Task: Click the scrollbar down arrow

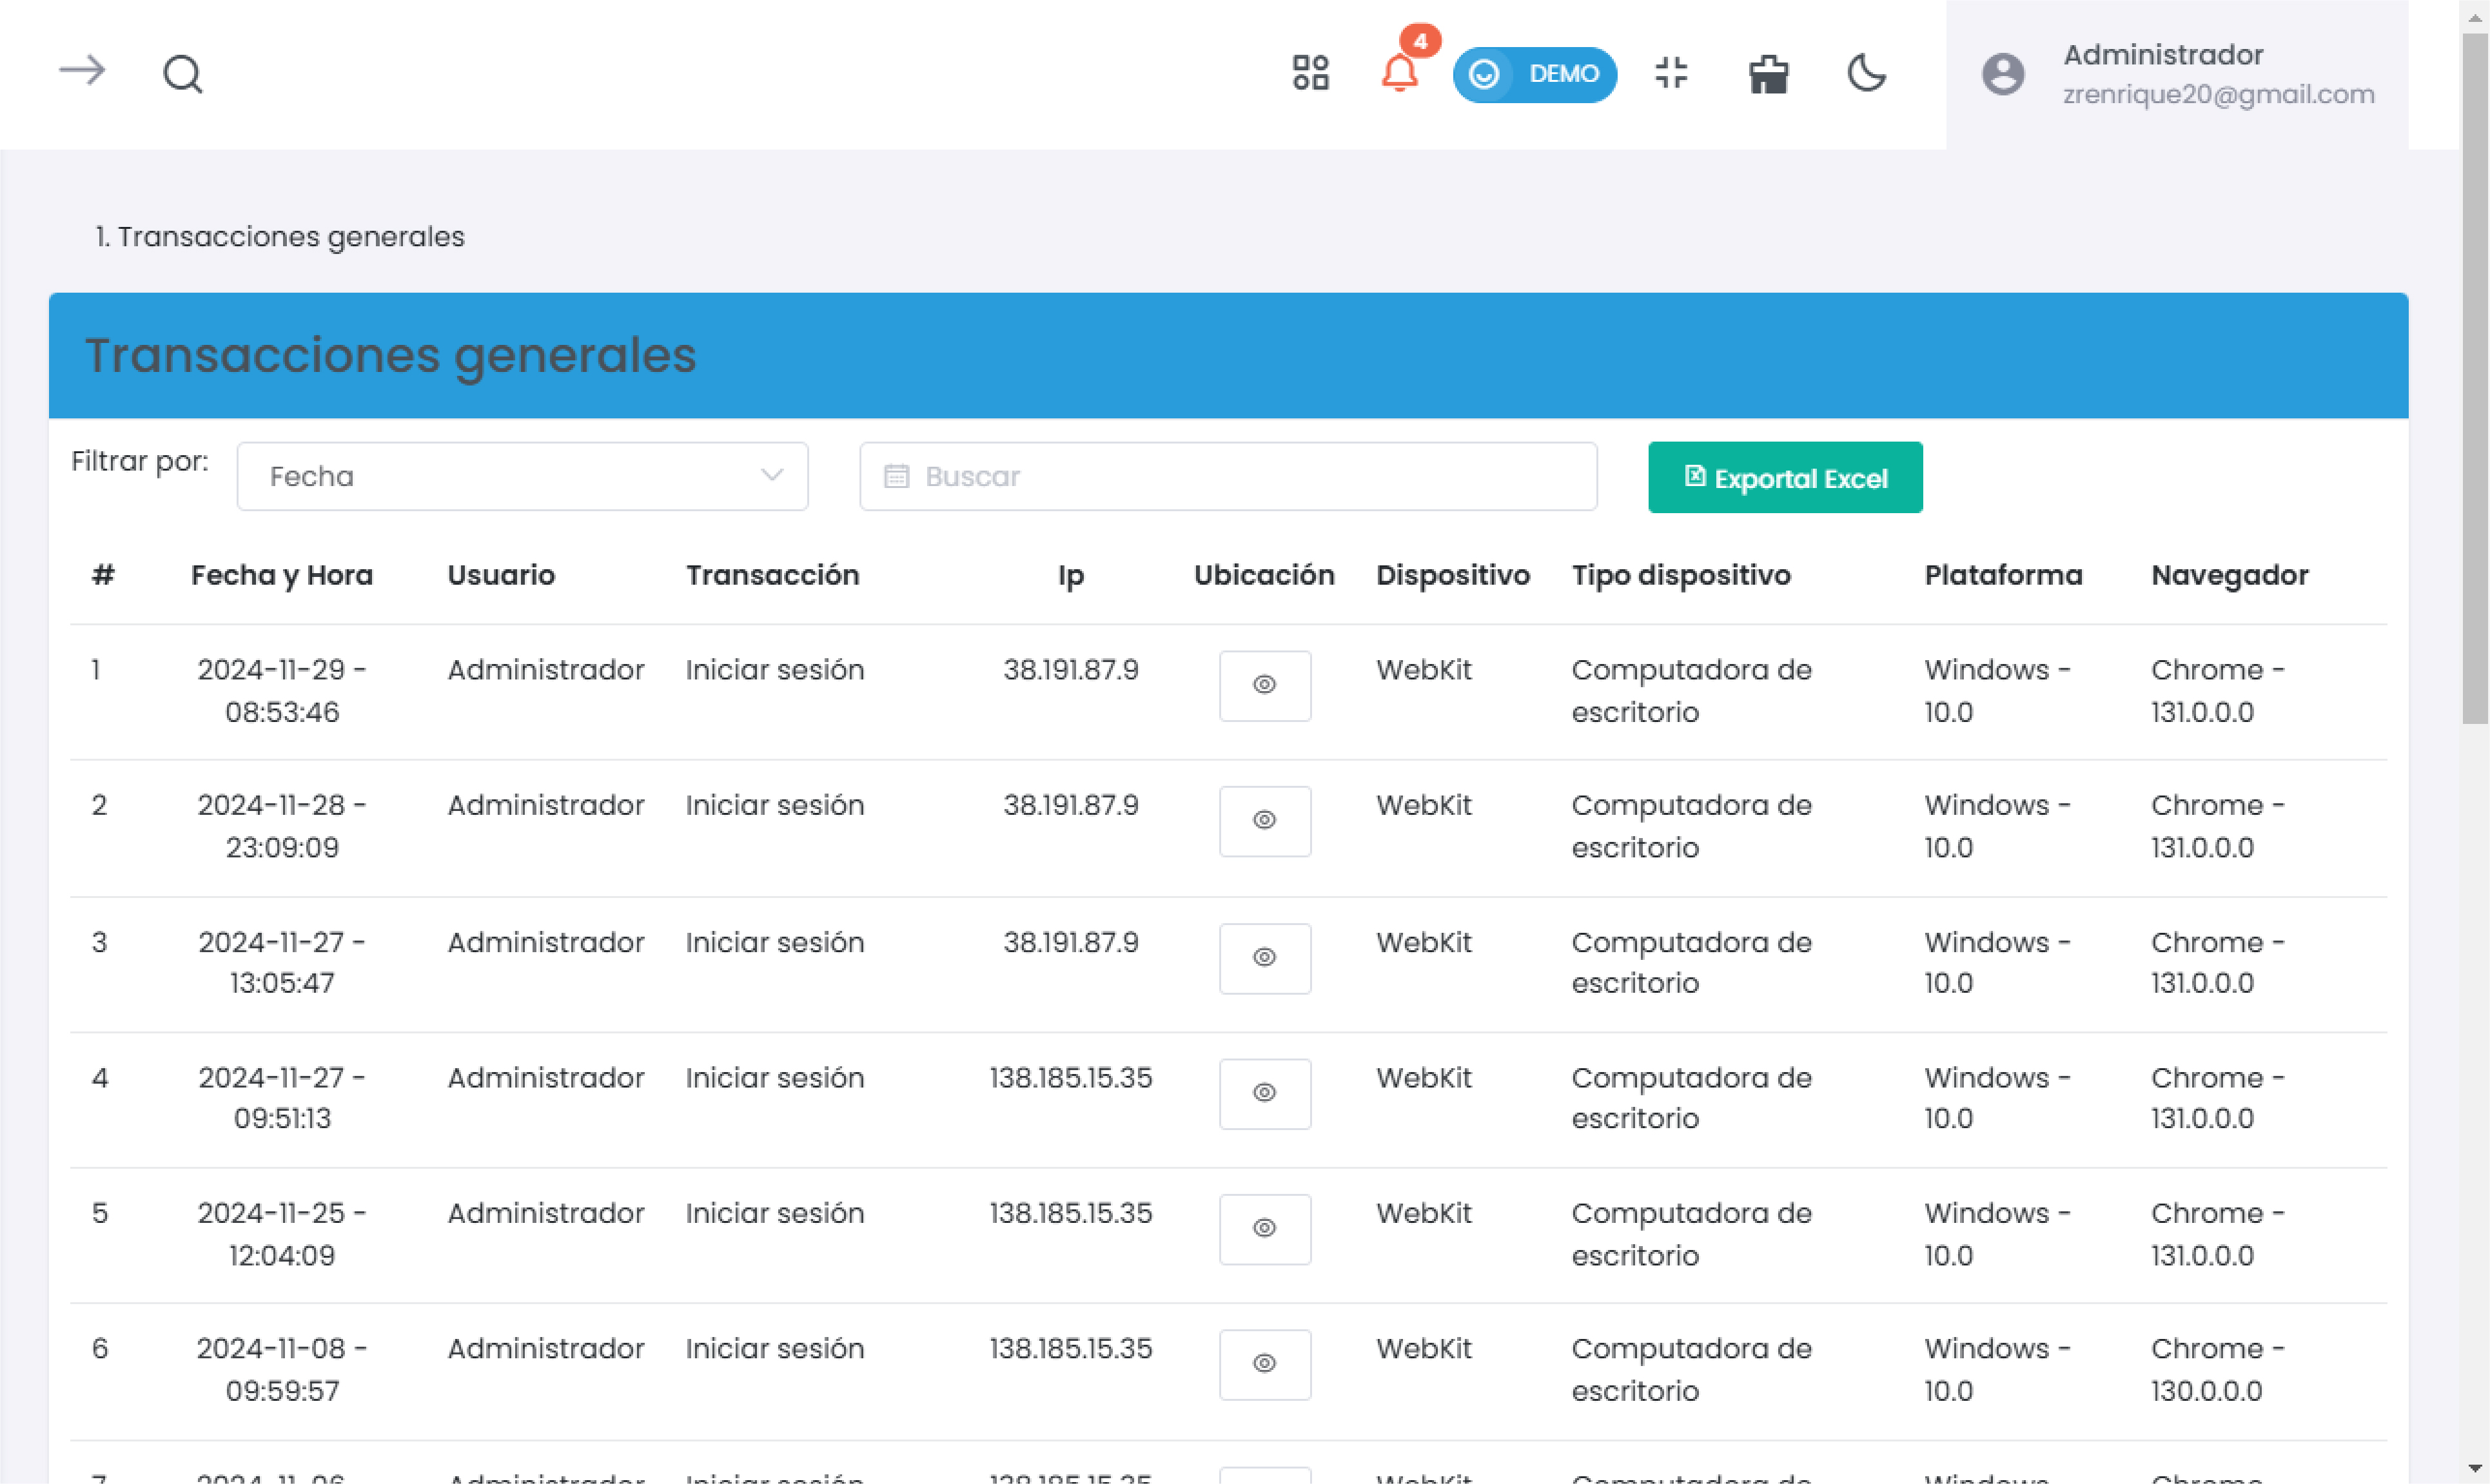Action: 2474,1468
